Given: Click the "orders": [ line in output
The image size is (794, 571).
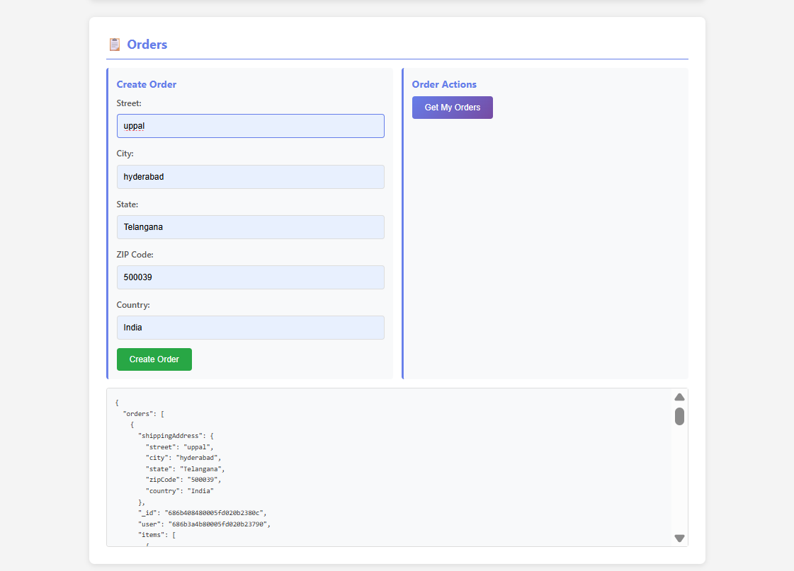Looking at the screenshot, I should [x=143, y=414].
